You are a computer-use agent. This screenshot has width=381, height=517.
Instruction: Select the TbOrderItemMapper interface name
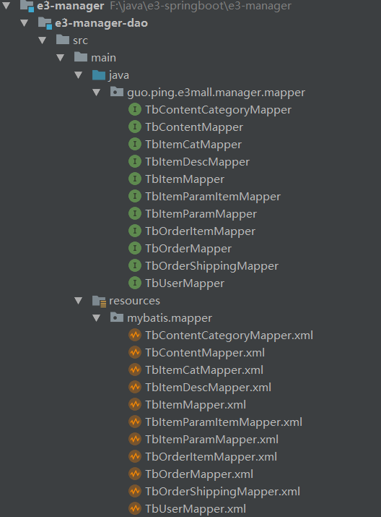200,231
